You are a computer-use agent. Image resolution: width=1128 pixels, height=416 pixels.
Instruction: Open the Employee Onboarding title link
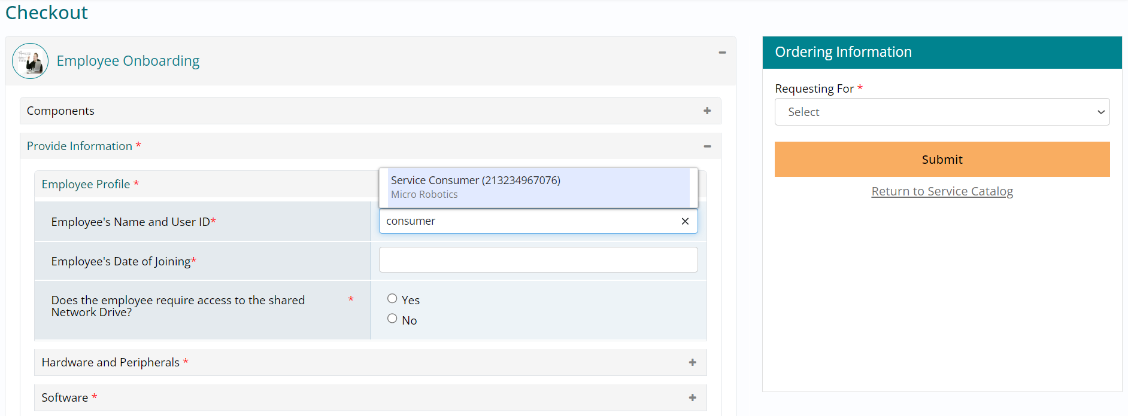click(128, 61)
